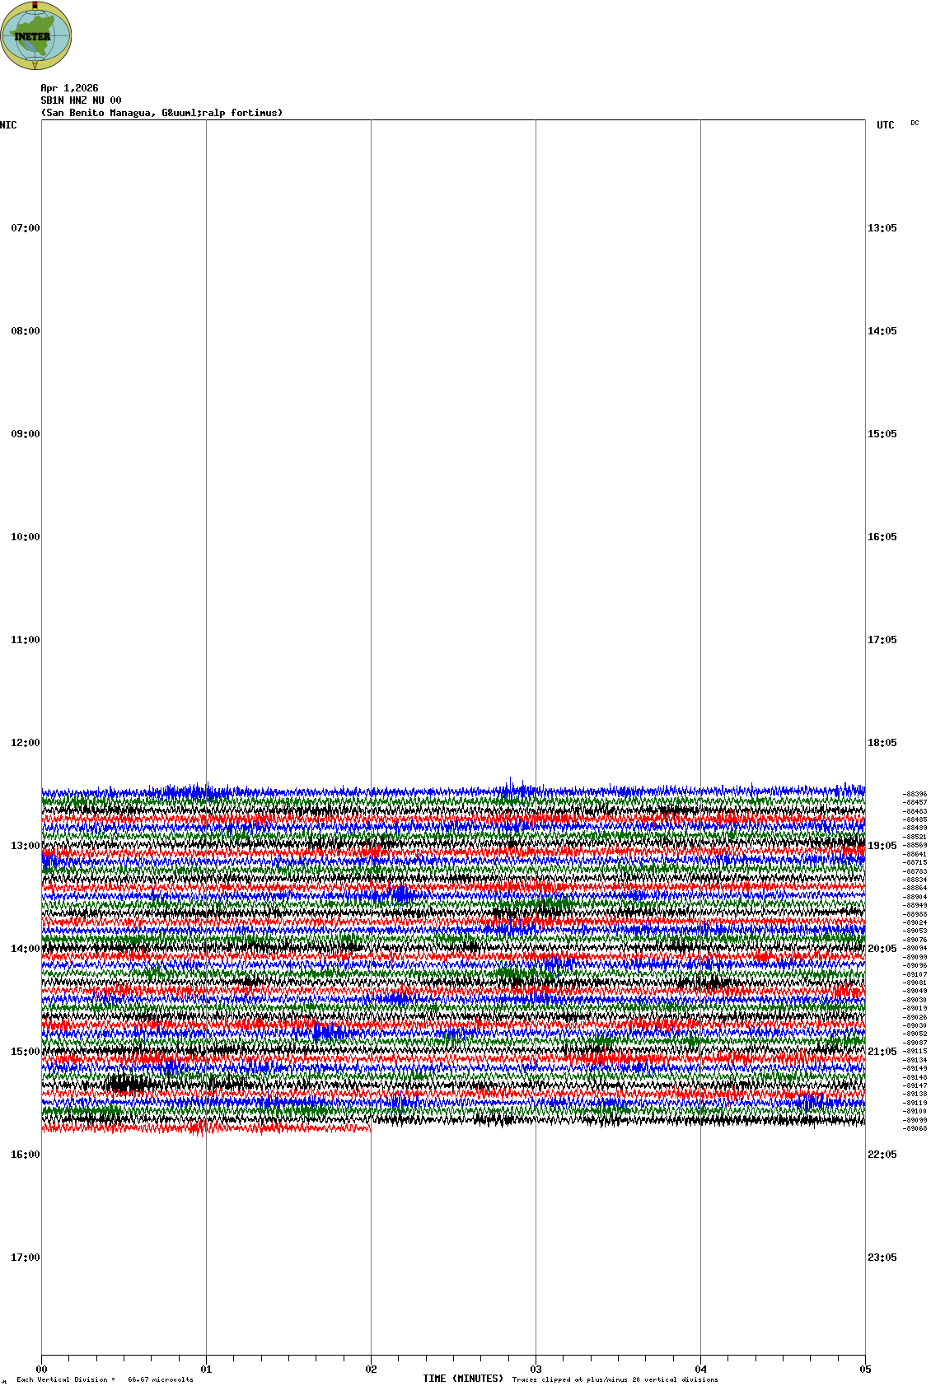
Task: Click the date text Apr 1, 2026
Action: pos(69,88)
